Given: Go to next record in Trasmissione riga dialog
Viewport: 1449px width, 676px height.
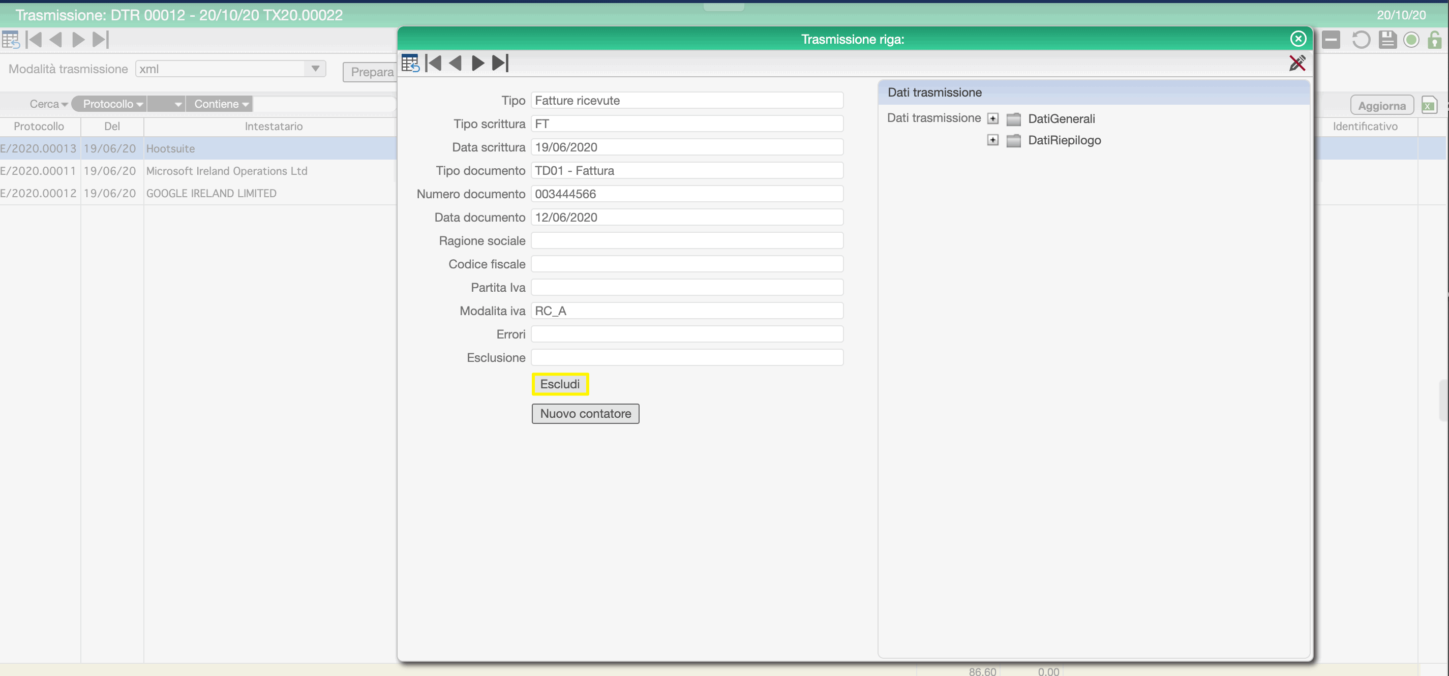Looking at the screenshot, I should 477,63.
